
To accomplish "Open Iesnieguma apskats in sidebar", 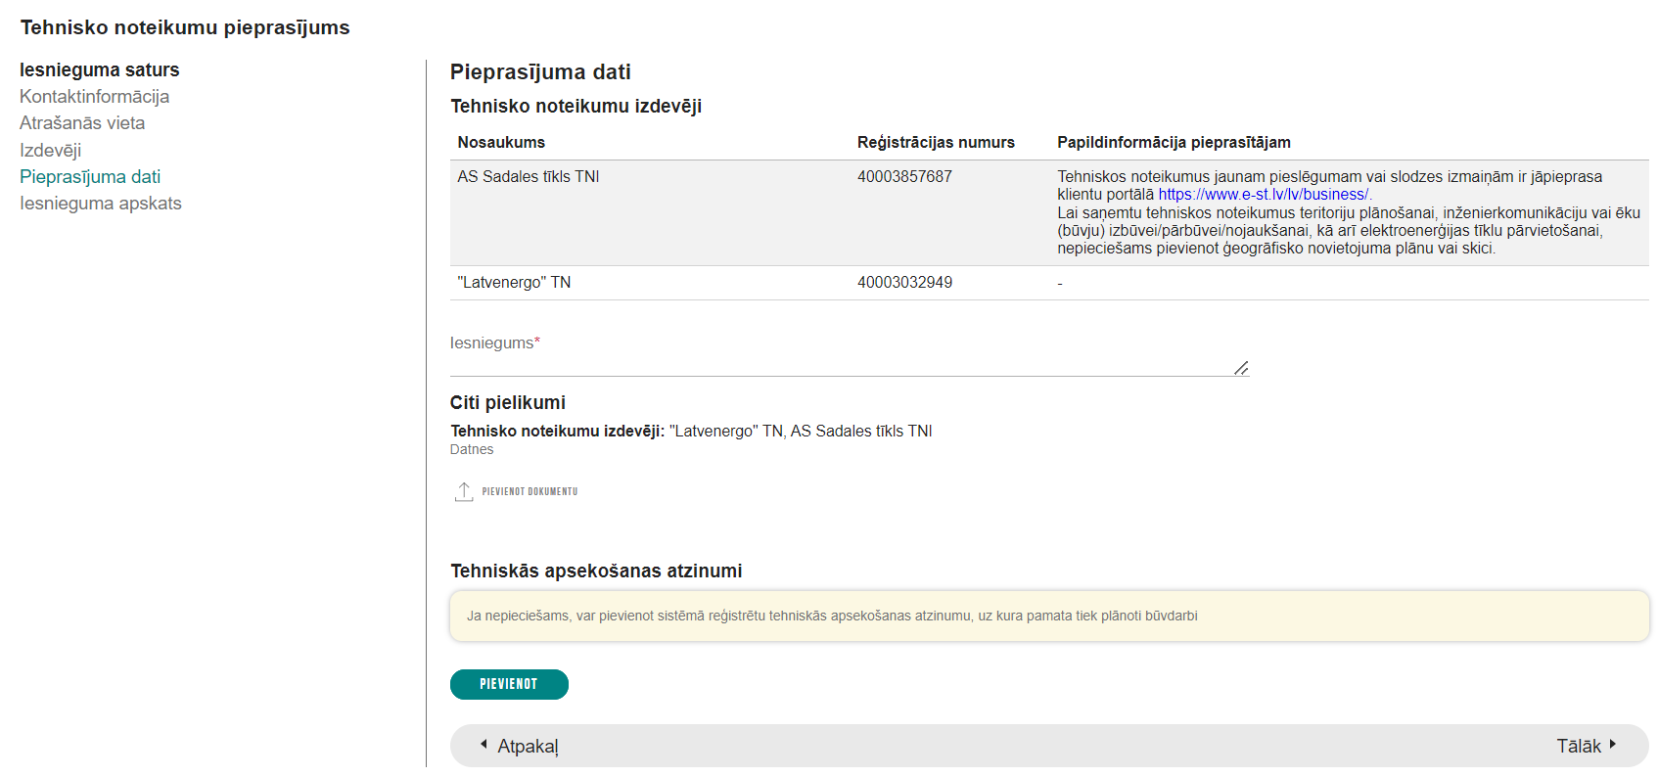I will pos(101,203).
